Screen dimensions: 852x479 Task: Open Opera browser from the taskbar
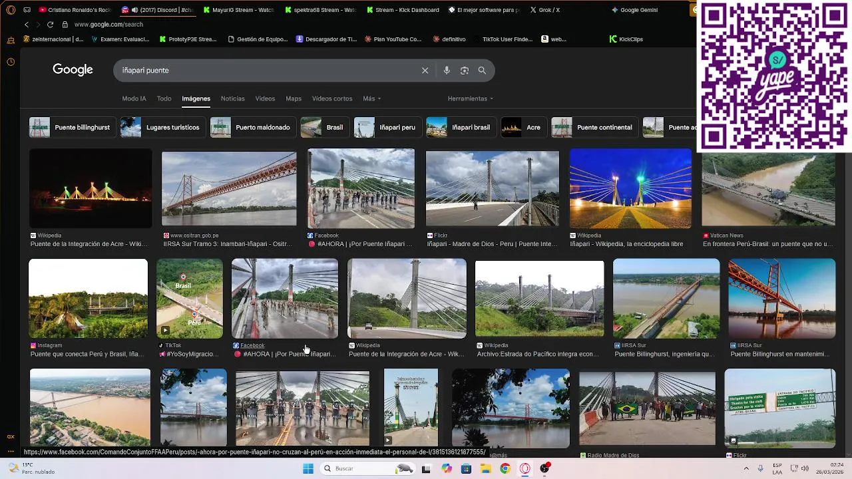[525, 468]
